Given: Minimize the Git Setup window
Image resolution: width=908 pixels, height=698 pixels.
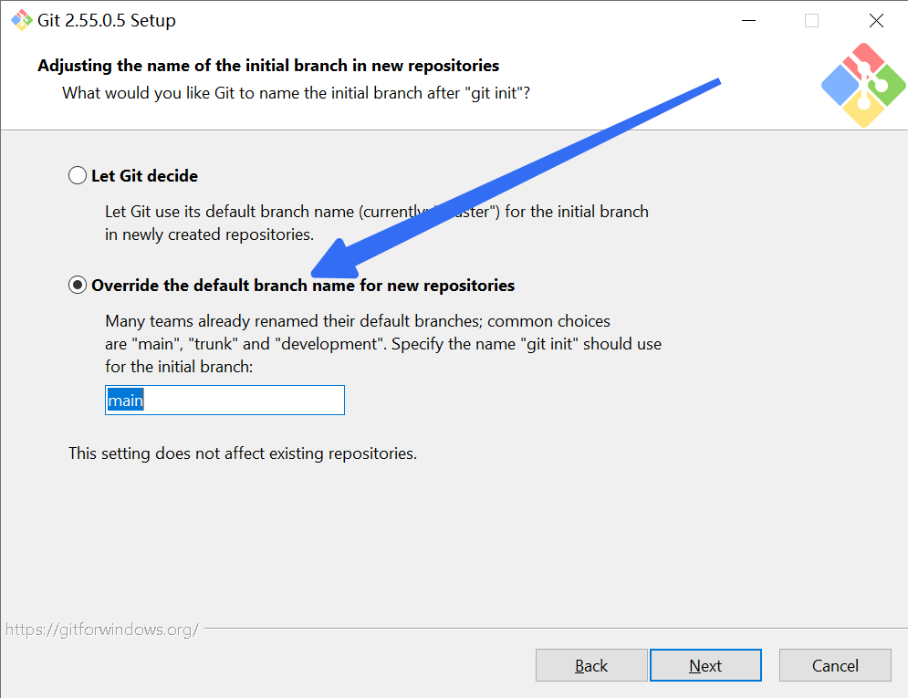Looking at the screenshot, I should coord(748,21).
